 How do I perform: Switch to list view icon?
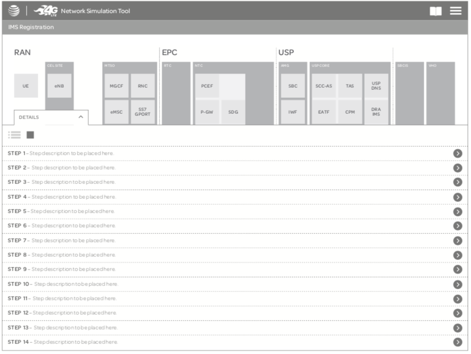pyautogui.click(x=14, y=135)
